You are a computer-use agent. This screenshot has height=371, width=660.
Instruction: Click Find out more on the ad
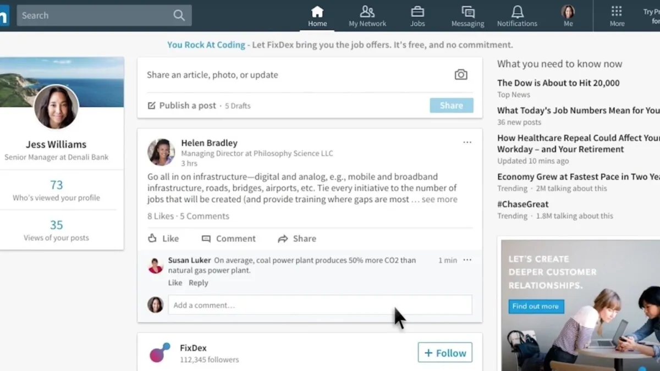tap(536, 306)
